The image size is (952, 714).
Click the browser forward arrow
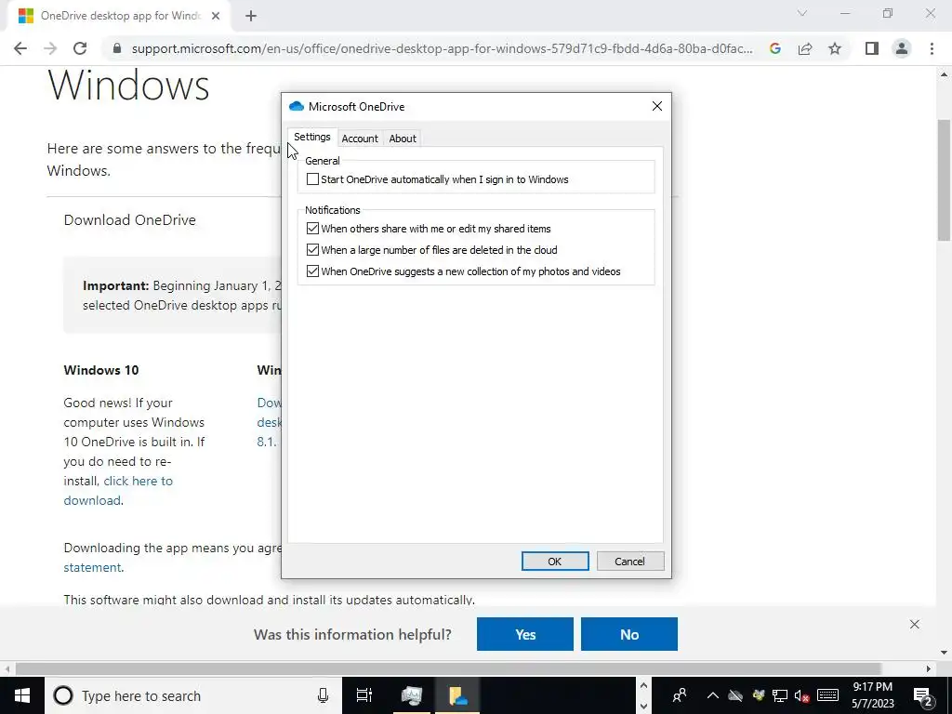[x=50, y=48]
